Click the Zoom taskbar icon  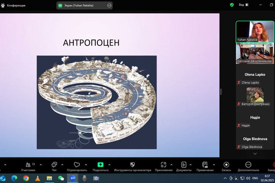[73, 178]
